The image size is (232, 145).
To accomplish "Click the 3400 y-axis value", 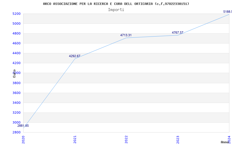I will pyautogui.click(x=16, y=103).
